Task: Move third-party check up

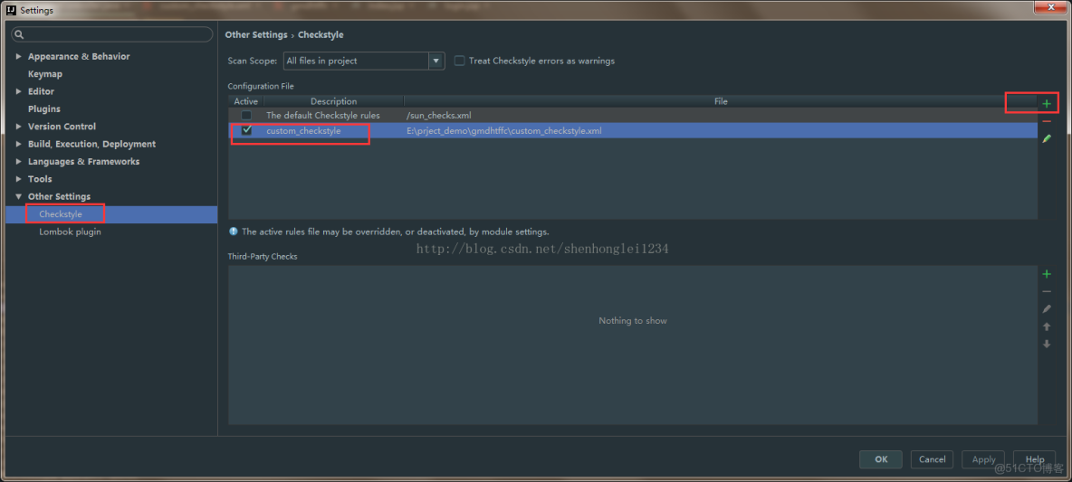Action: point(1047,326)
